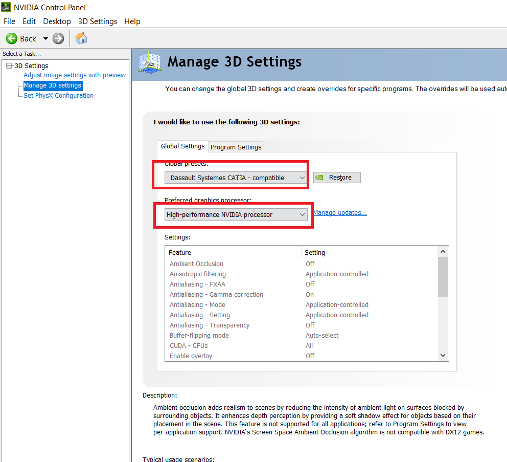The image size is (507, 462).
Task: Open the Manage updates link
Action: (x=340, y=213)
